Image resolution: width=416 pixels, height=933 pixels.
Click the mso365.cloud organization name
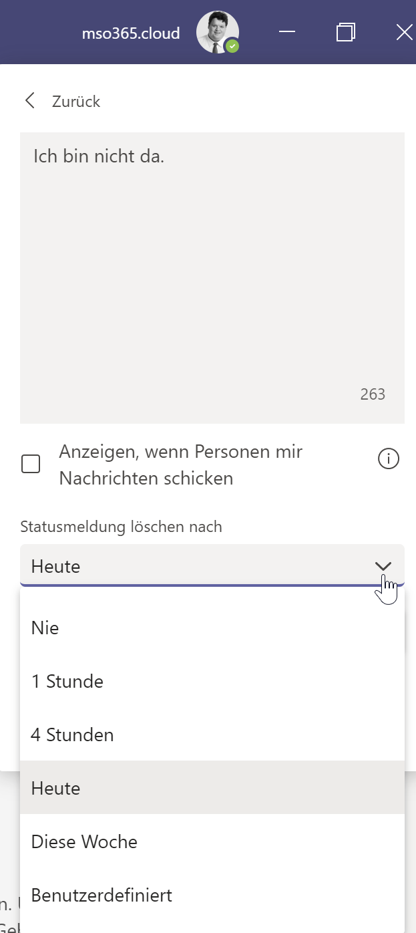[x=131, y=33]
